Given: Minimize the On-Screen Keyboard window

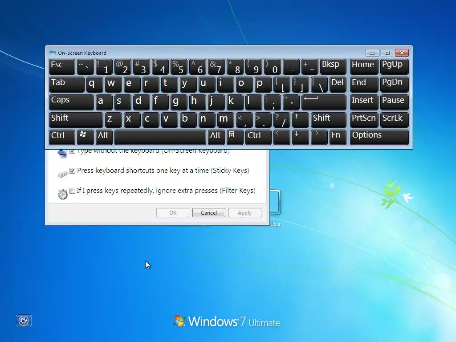Looking at the screenshot, I should 372,53.
